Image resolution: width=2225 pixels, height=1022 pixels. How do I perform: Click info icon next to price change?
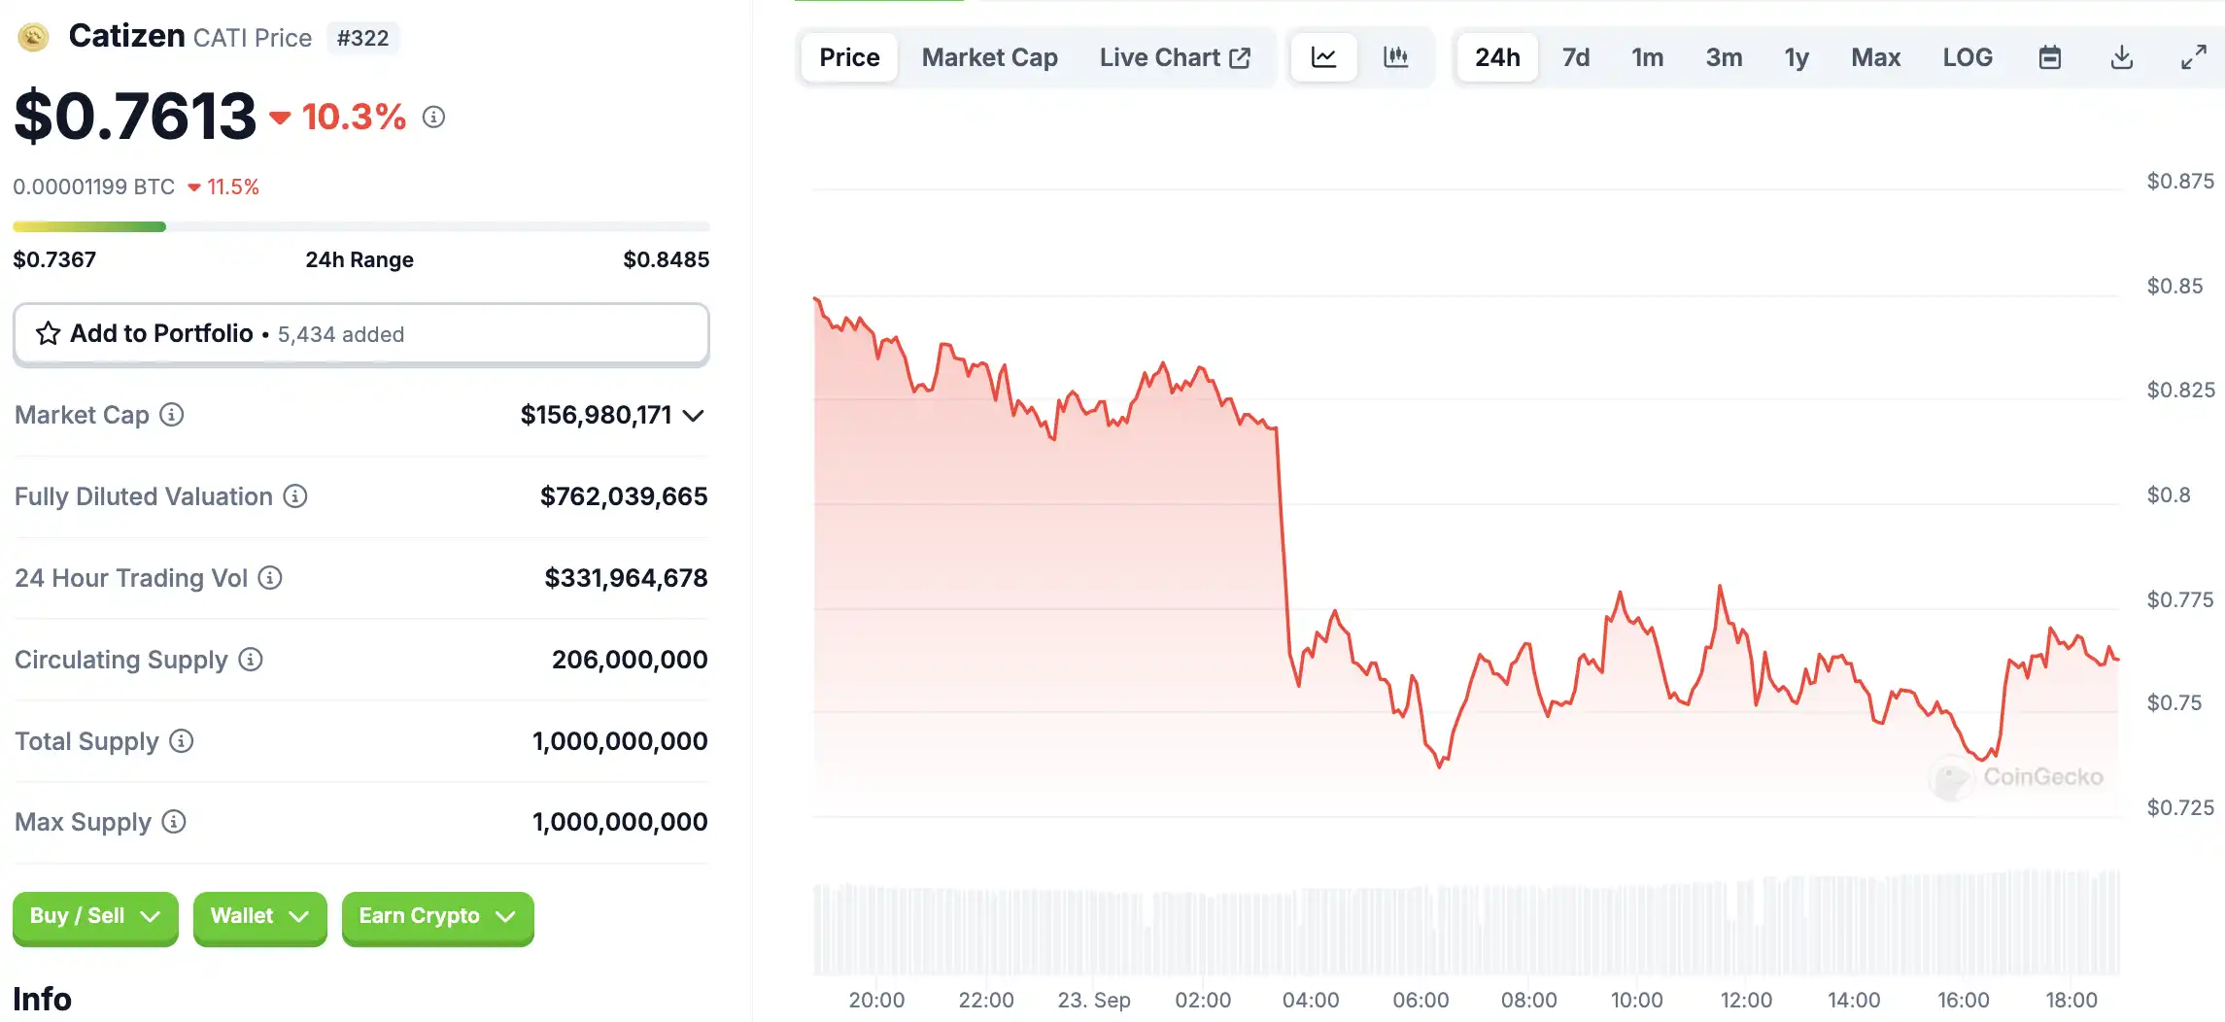[433, 117]
